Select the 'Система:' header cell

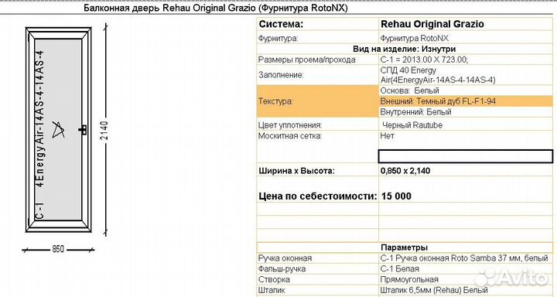point(318,24)
